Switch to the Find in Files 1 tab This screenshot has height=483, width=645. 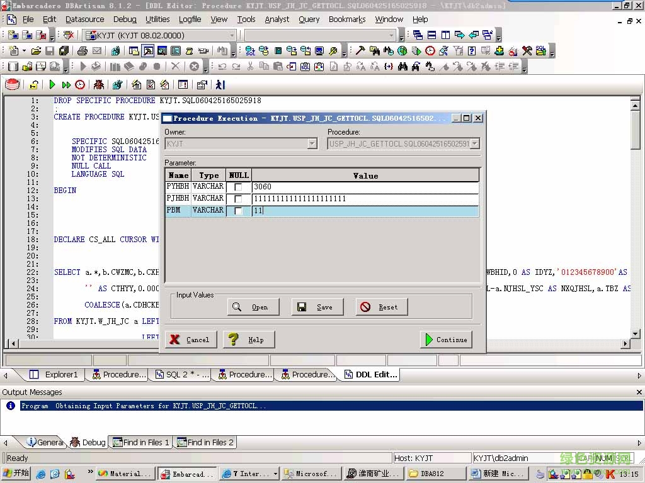(140, 442)
